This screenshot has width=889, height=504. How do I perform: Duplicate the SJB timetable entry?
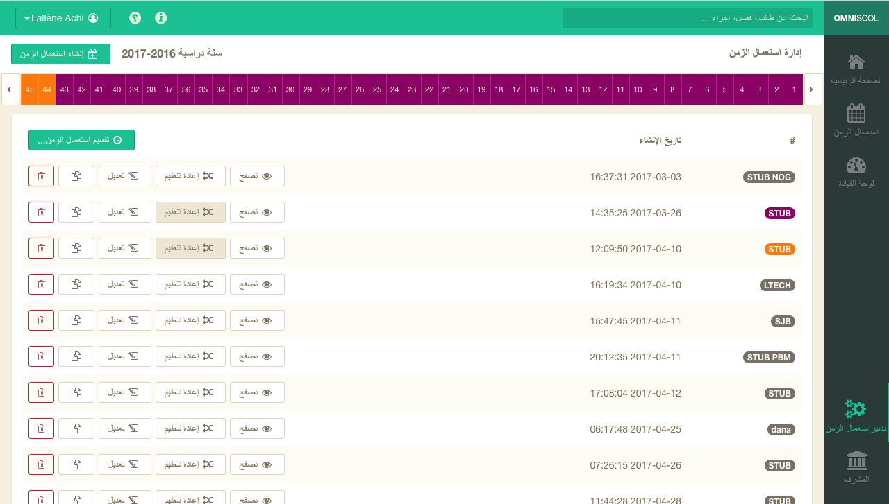coord(76,320)
